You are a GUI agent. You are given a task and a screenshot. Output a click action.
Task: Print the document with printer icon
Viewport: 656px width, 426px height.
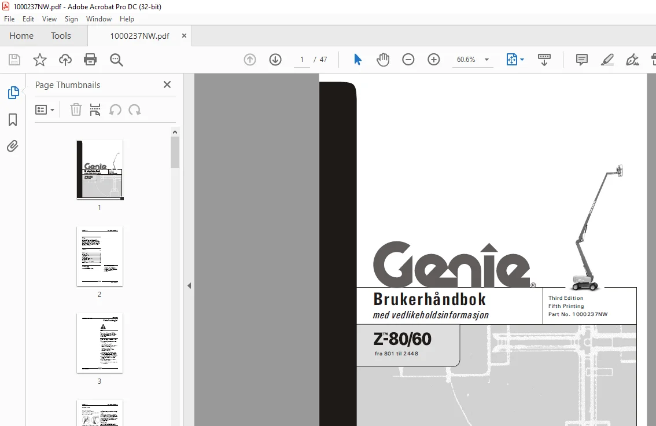pos(90,60)
